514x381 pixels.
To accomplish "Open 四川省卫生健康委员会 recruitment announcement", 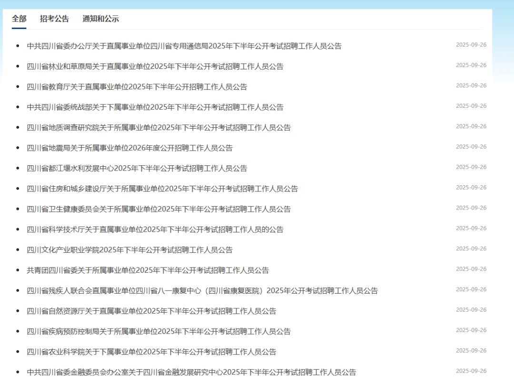I will point(158,210).
